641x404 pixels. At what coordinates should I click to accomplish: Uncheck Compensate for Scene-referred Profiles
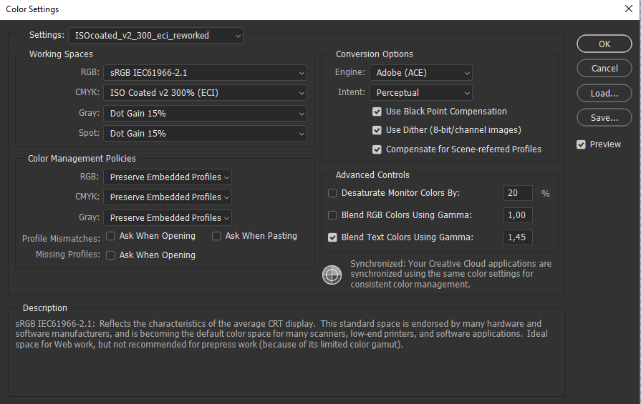click(x=377, y=149)
